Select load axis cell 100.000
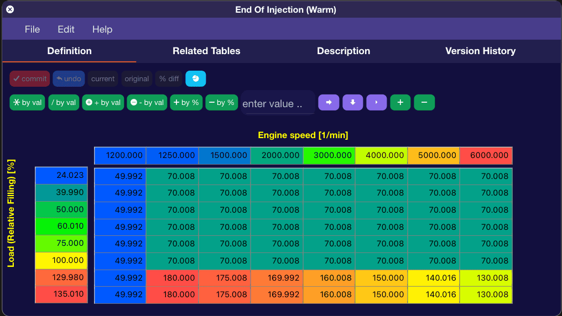562x316 pixels. (61, 260)
